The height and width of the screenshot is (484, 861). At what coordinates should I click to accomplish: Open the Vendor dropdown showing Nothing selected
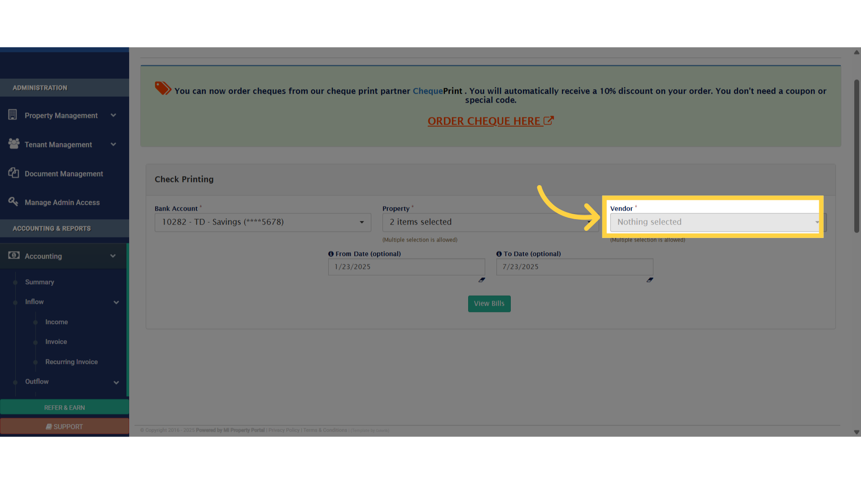pos(715,222)
